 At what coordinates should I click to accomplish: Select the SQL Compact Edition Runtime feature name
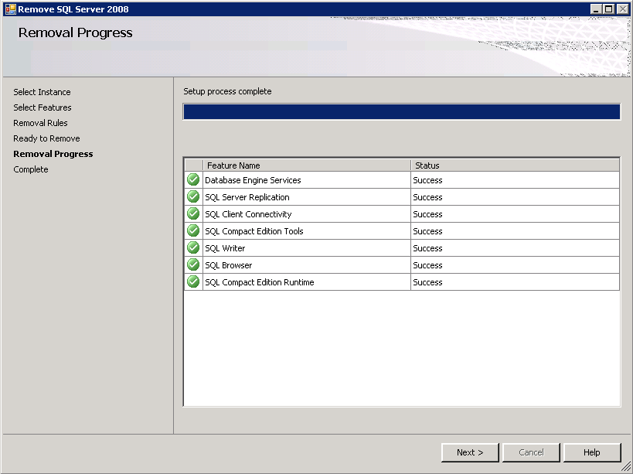(259, 282)
